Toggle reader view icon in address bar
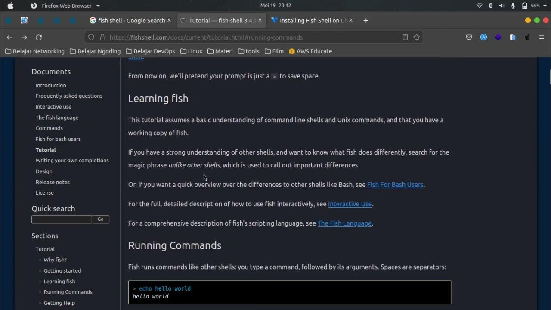The width and height of the screenshot is (551, 310). coord(405,37)
